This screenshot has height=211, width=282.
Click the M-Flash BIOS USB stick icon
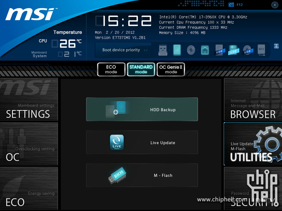(x=117, y=175)
